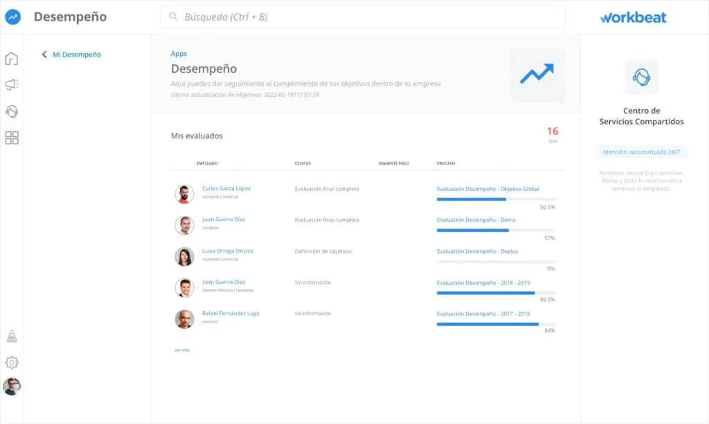Screen dimensions: 709x424
Task: Click the Atención automatizada 24/7 button
Action: coord(641,152)
